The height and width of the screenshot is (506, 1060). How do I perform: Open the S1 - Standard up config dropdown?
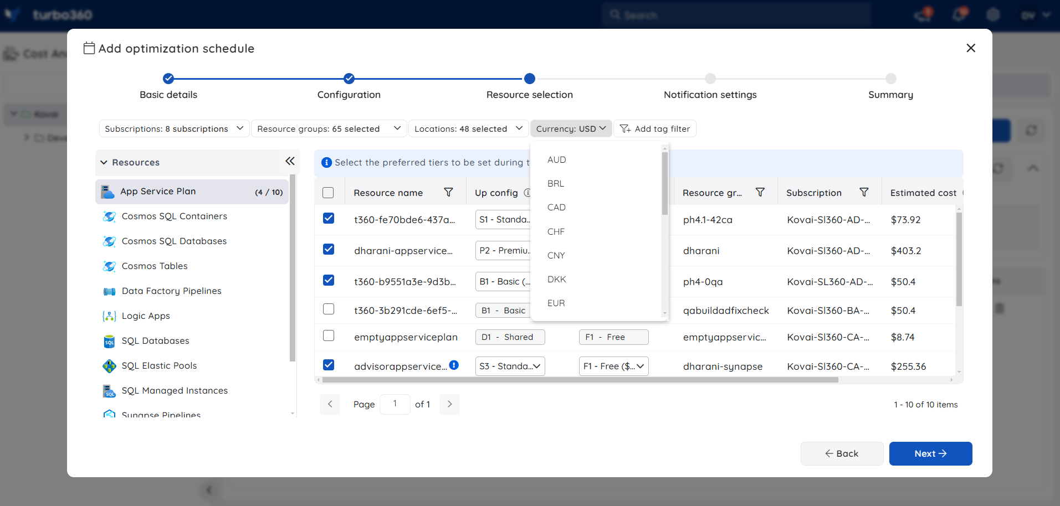coord(503,220)
